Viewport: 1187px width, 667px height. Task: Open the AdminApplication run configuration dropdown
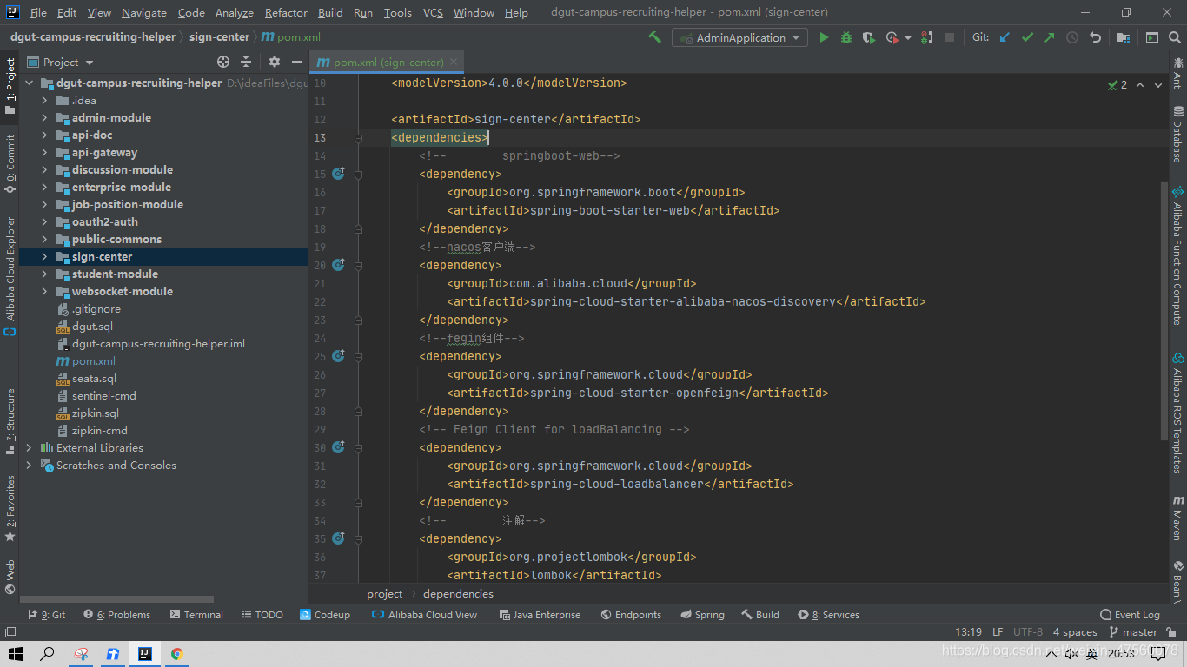click(740, 37)
